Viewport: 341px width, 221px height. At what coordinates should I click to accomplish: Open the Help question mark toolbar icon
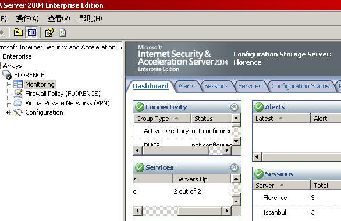[x=49, y=33]
